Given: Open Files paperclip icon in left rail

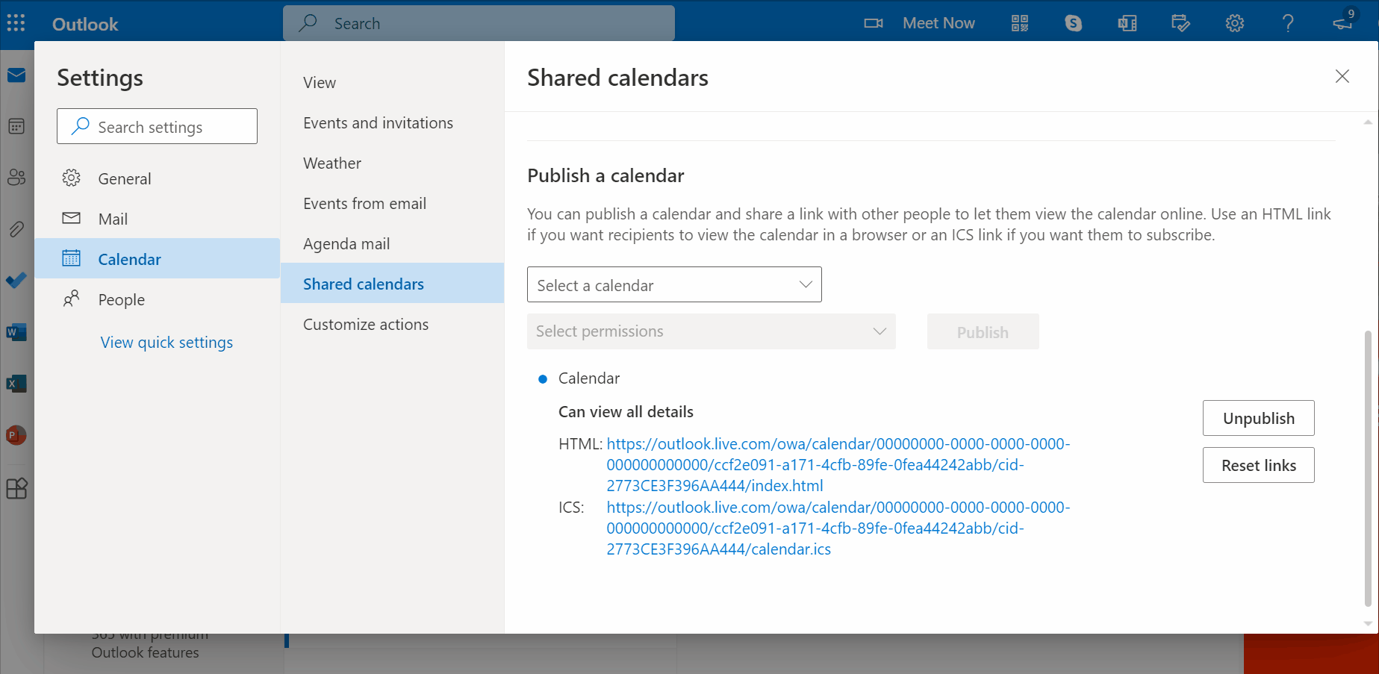Looking at the screenshot, I should pyautogui.click(x=16, y=228).
